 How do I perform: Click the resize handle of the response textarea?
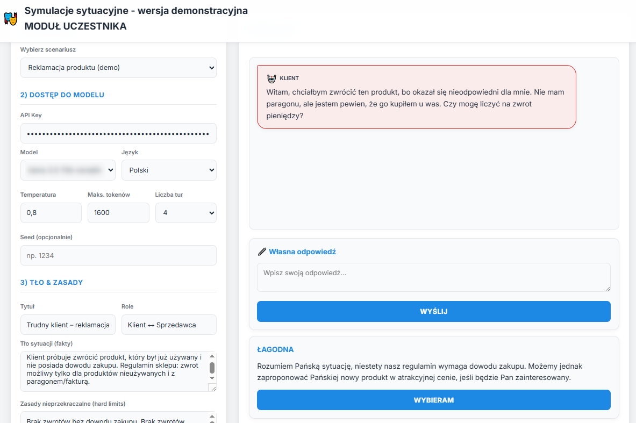click(x=608, y=289)
